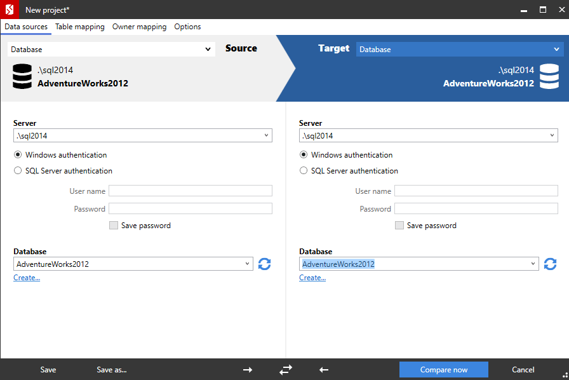Screen dimensions: 569x380
Task: Click the source database cylinder icon
Action: pyautogui.click(x=22, y=76)
